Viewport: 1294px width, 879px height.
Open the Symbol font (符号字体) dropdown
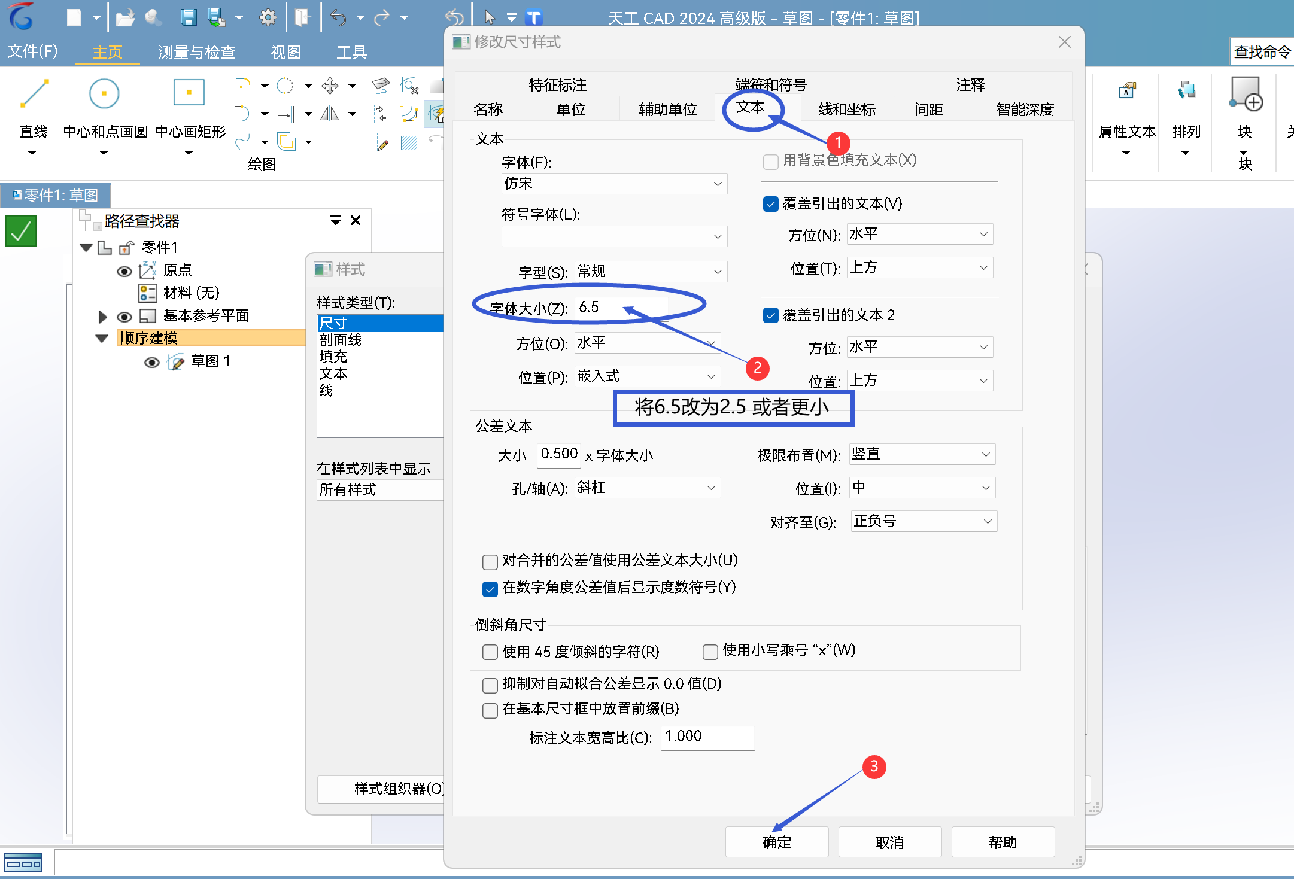(614, 236)
